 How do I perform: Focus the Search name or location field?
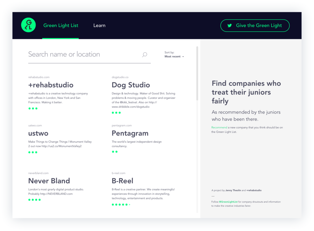83,54
